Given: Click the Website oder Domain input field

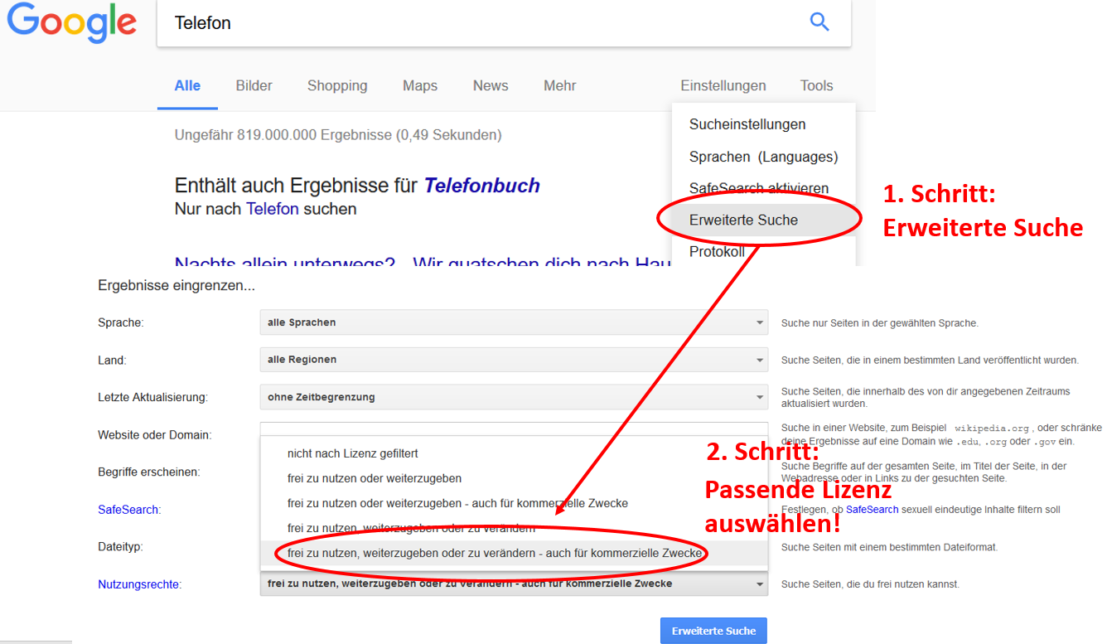Looking at the screenshot, I should point(514,429).
